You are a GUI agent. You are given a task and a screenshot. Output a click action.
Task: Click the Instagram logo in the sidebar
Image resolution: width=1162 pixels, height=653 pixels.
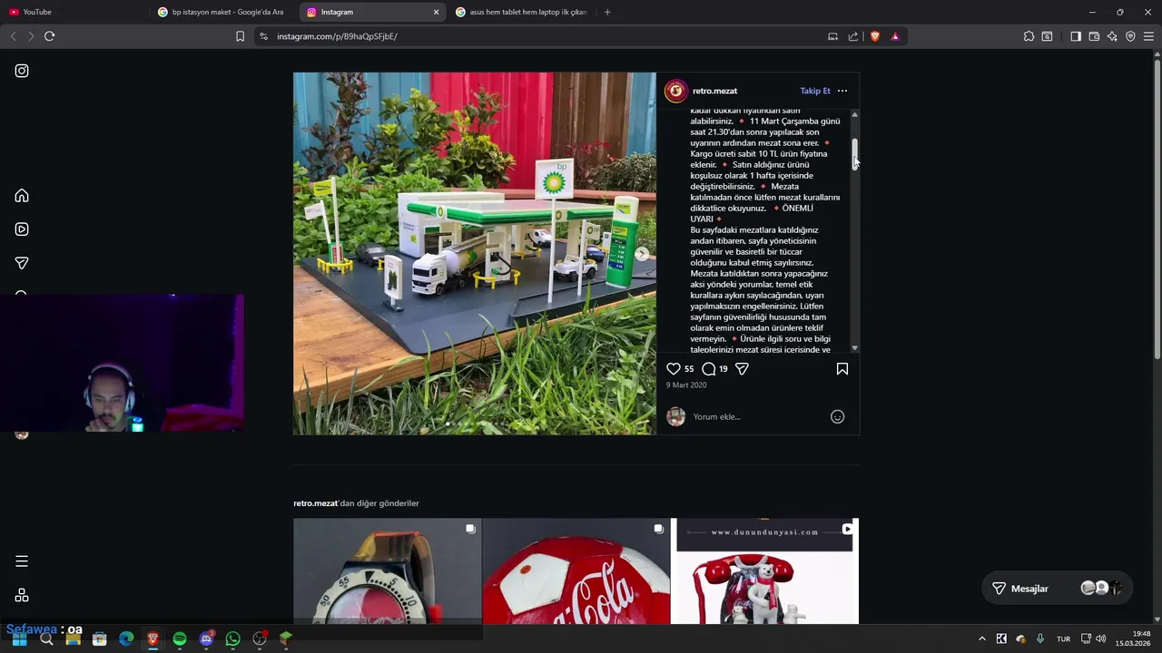[x=22, y=71]
